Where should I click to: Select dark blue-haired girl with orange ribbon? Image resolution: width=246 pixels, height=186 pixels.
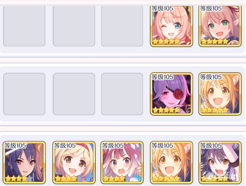click(24, 163)
